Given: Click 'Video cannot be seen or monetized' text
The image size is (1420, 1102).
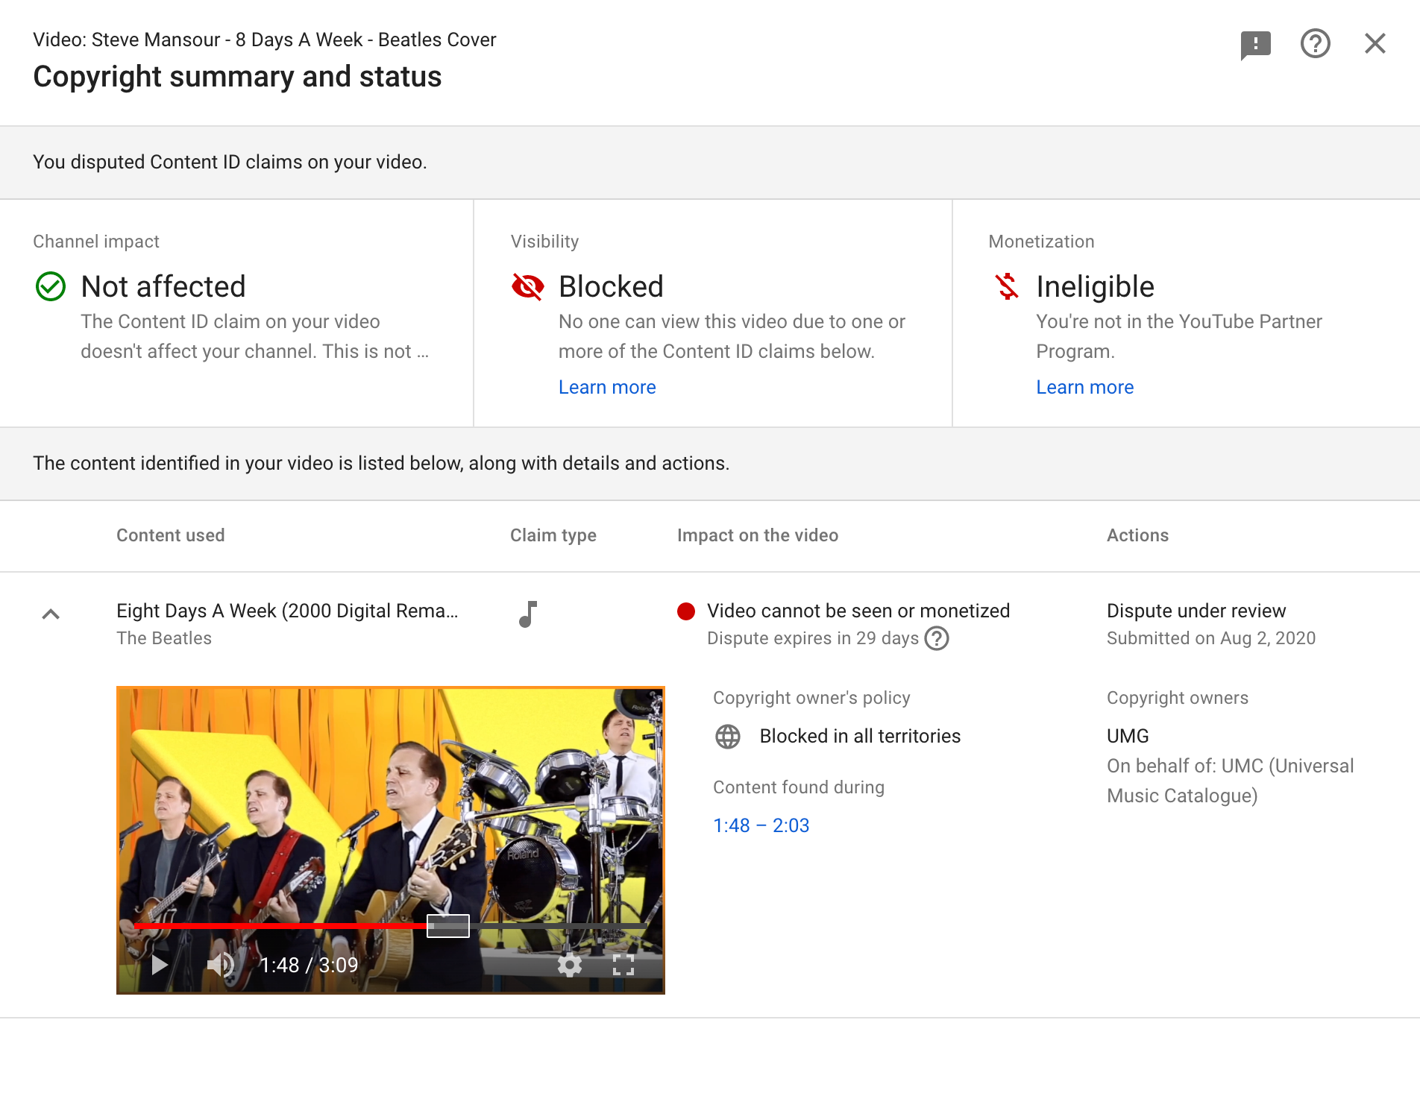Looking at the screenshot, I should [x=858, y=611].
